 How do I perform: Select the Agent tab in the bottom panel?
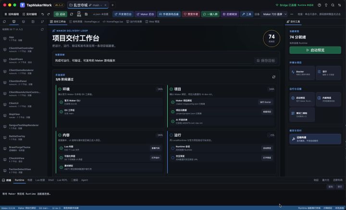(x=85, y=180)
